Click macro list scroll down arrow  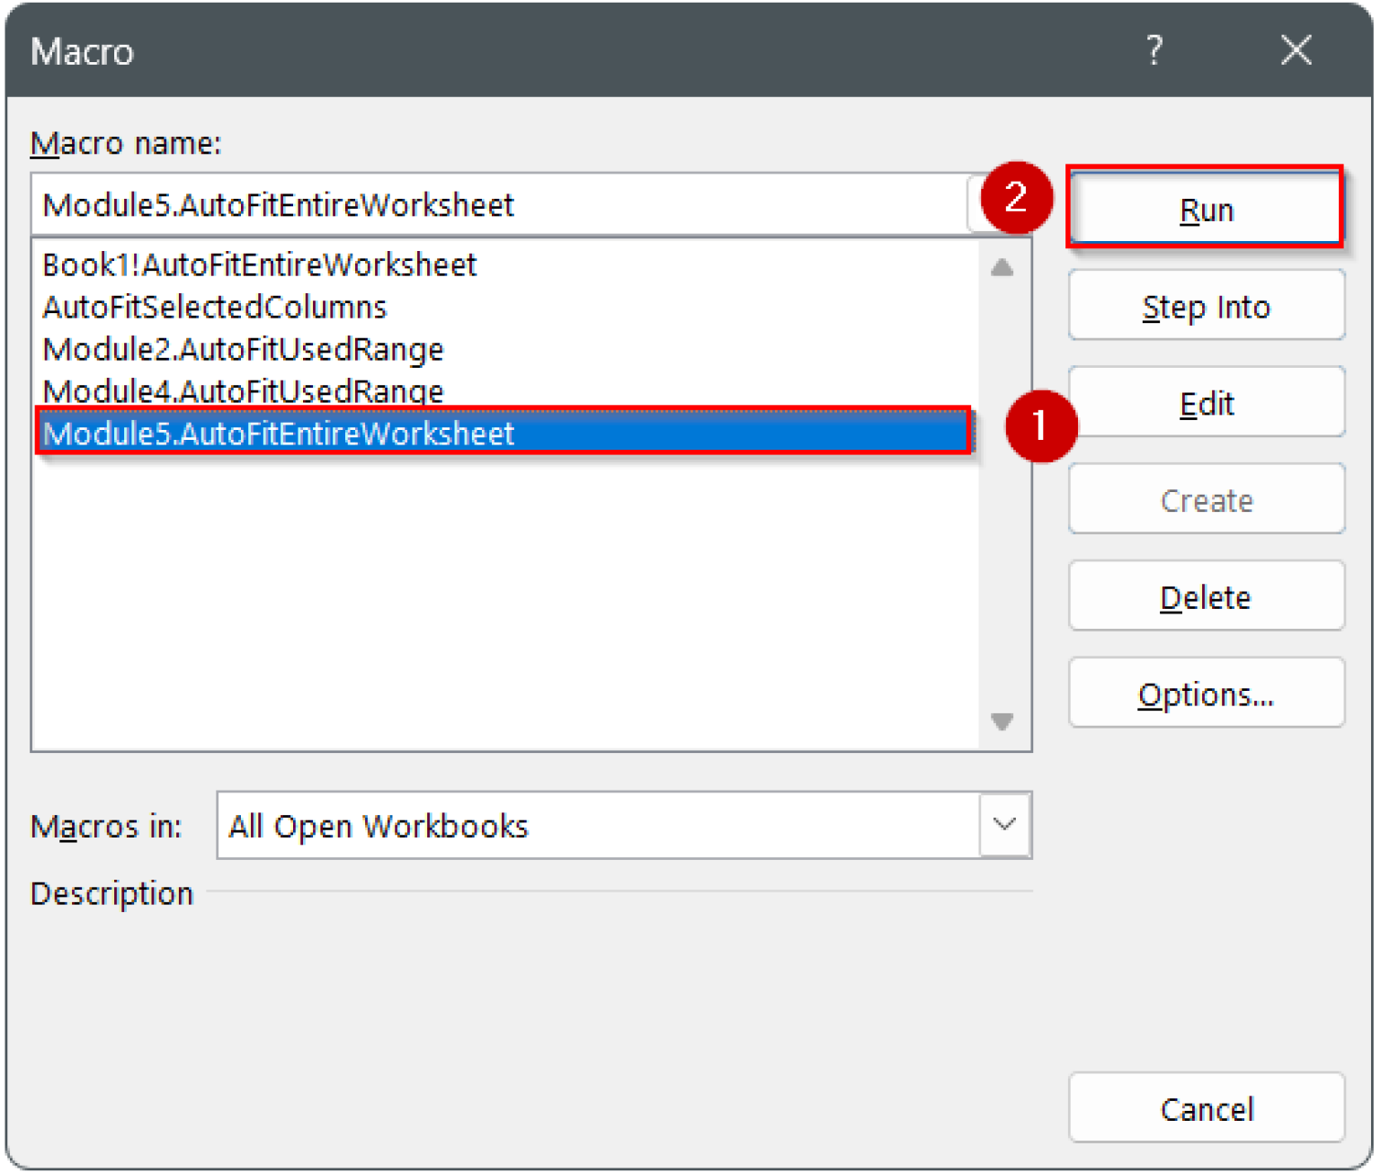point(1002,721)
